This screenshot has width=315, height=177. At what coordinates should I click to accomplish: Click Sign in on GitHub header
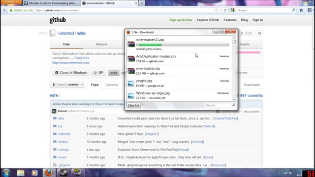[x=257, y=20]
